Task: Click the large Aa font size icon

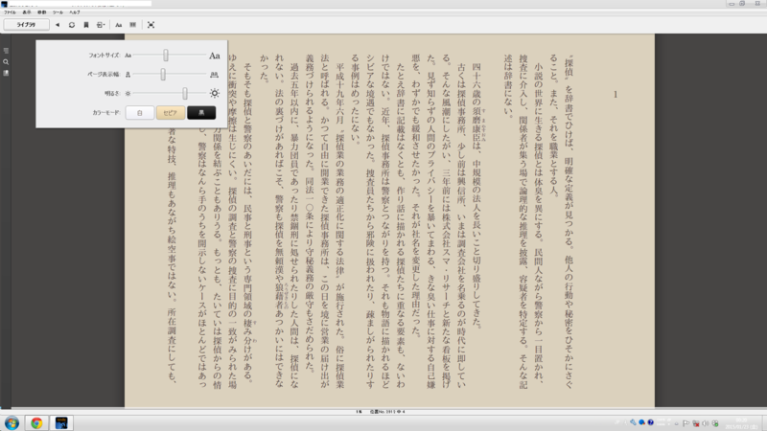Action: tap(214, 56)
